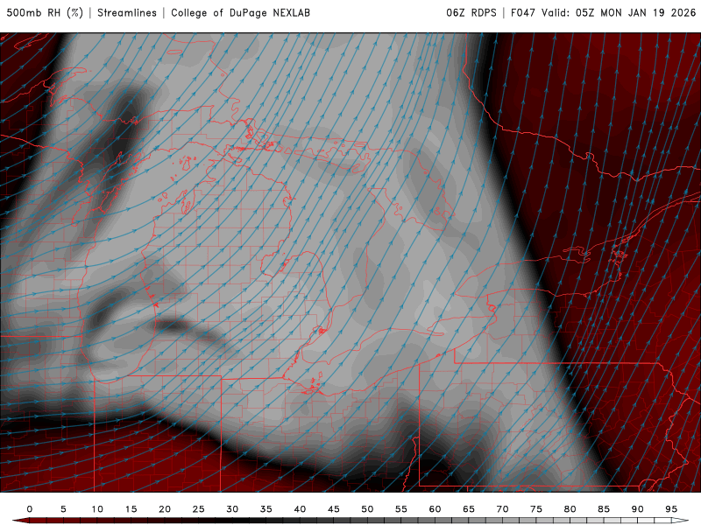This screenshot has height=525, width=701.
Task: Click the "70" label on the color scale
Action: [x=502, y=509]
